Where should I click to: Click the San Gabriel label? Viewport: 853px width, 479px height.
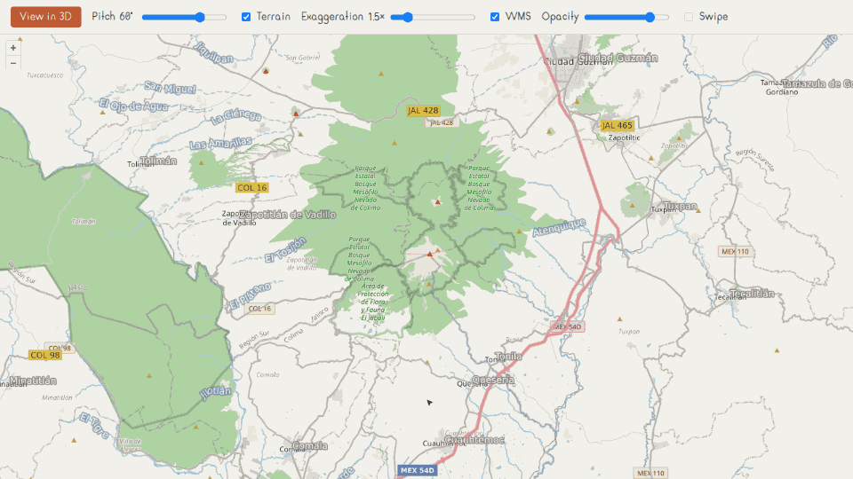click(303, 58)
